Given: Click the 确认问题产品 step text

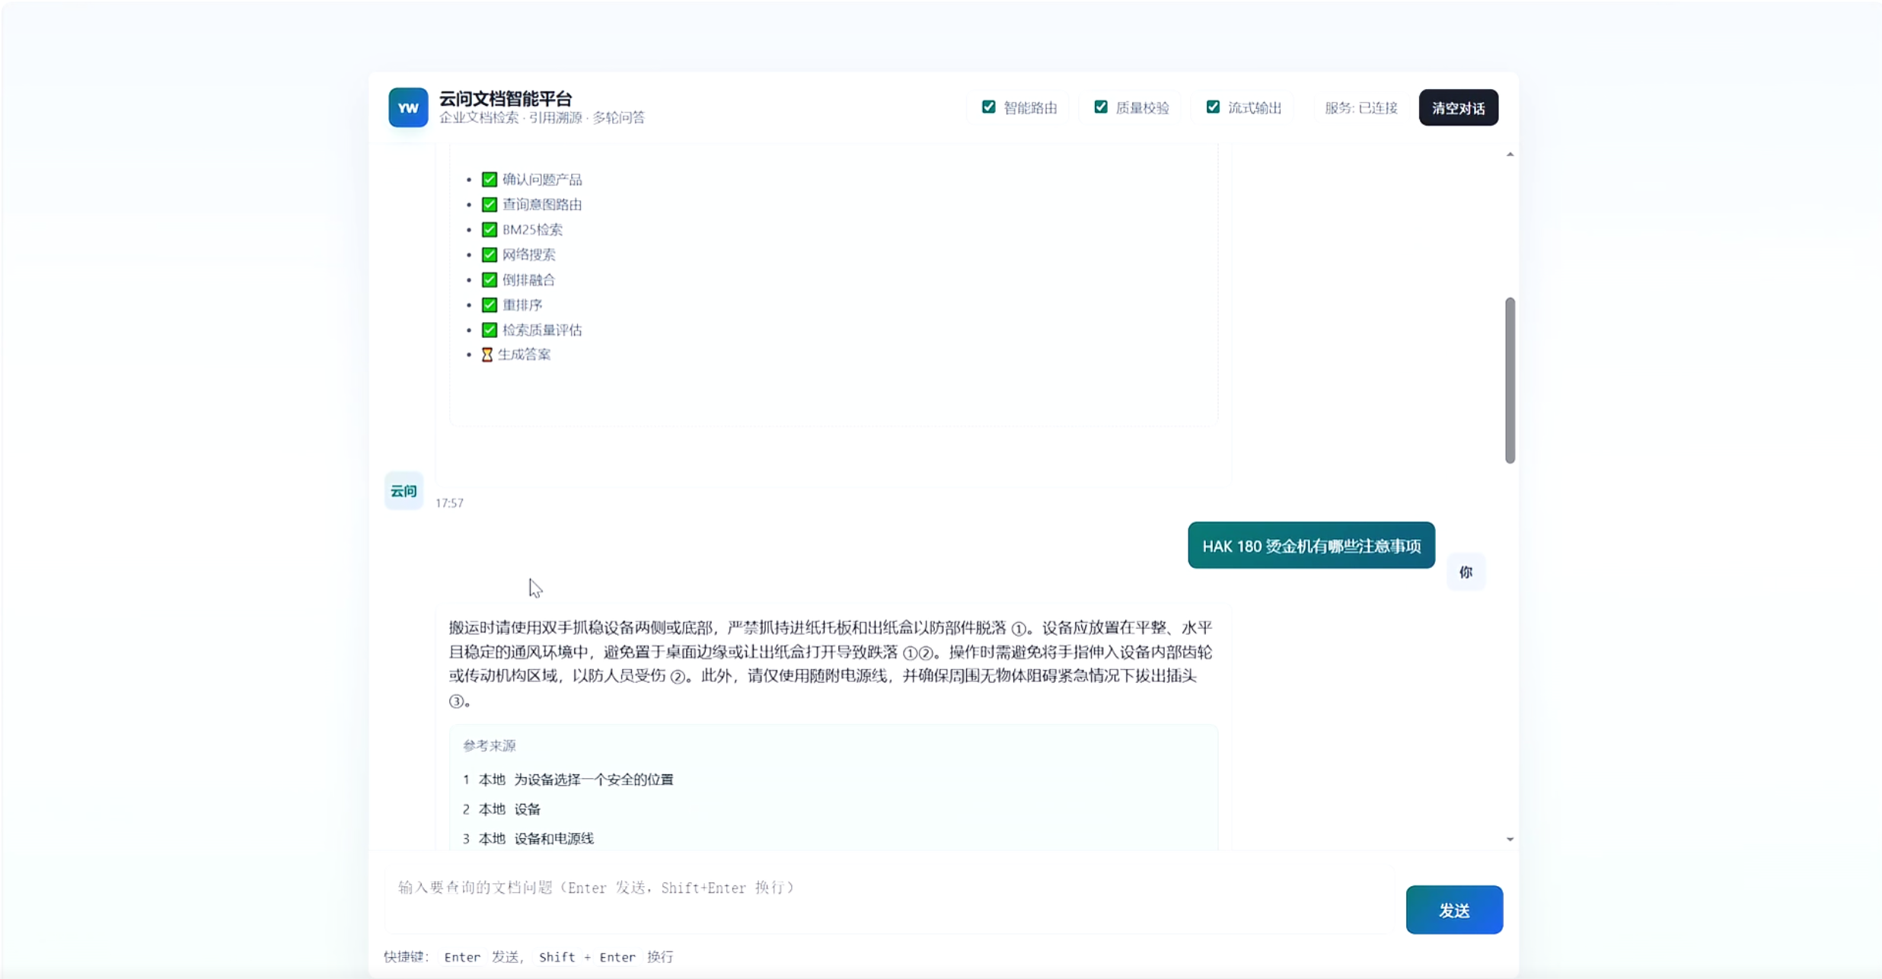Looking at the screenshot, I should pyautogui.click(x=542, y=180).
